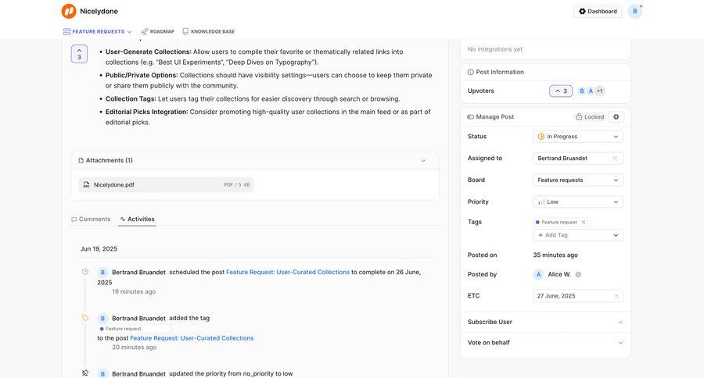Viewport: 704px width, 378px height.
Task: Click the ETC date field 27 June, 2025
Action: (578, 296)
